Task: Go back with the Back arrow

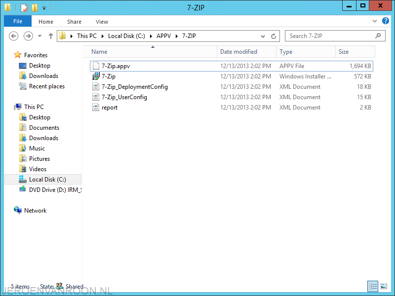Action: (14, 36)
